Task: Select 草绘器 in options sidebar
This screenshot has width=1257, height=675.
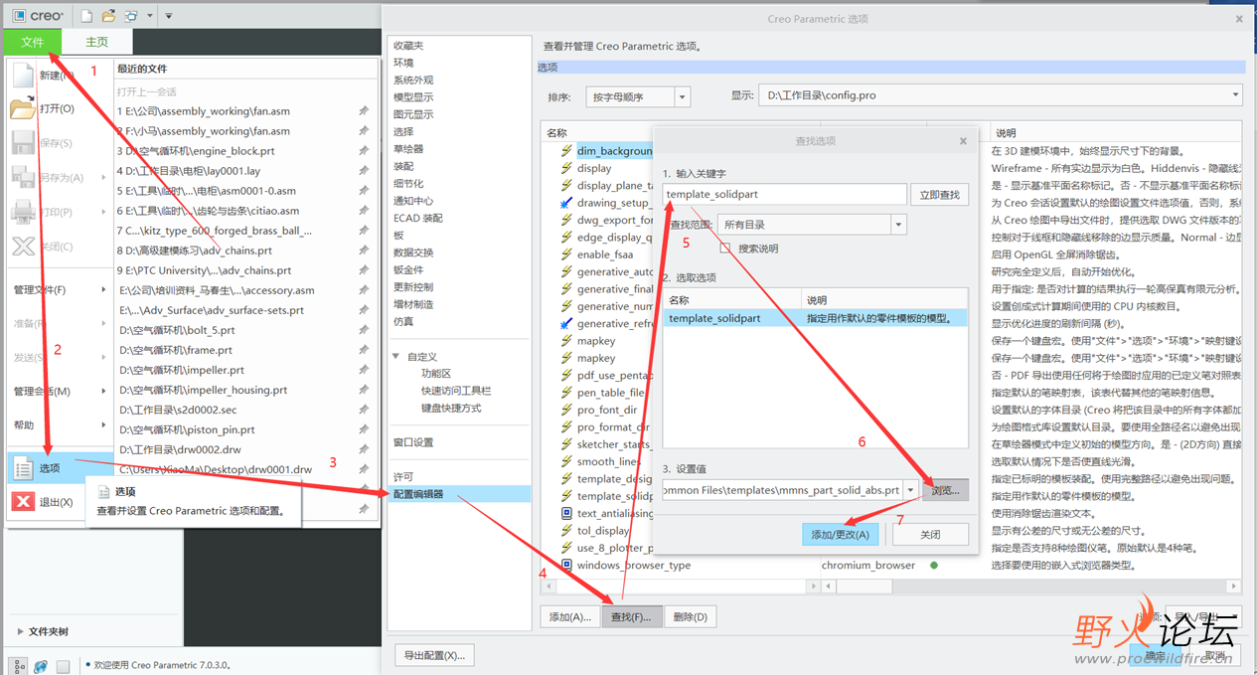Action: pyautogui.click(x=408, y=148)
